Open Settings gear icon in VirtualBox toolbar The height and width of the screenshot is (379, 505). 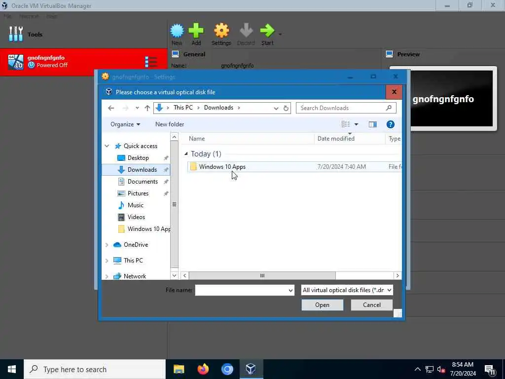click(x=221, y=31)
